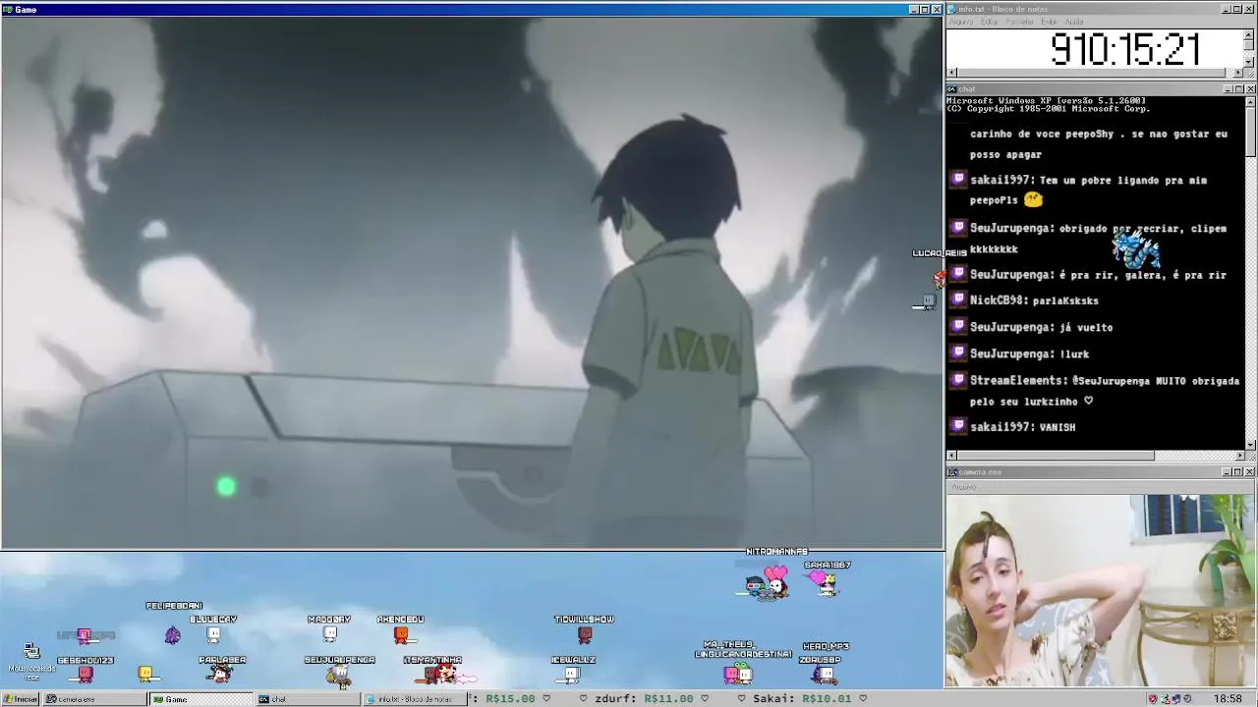Click the ICEWALLZ white cube avatar
The height and width of the screenshot is (707, 1258).
tap(571, 674)
